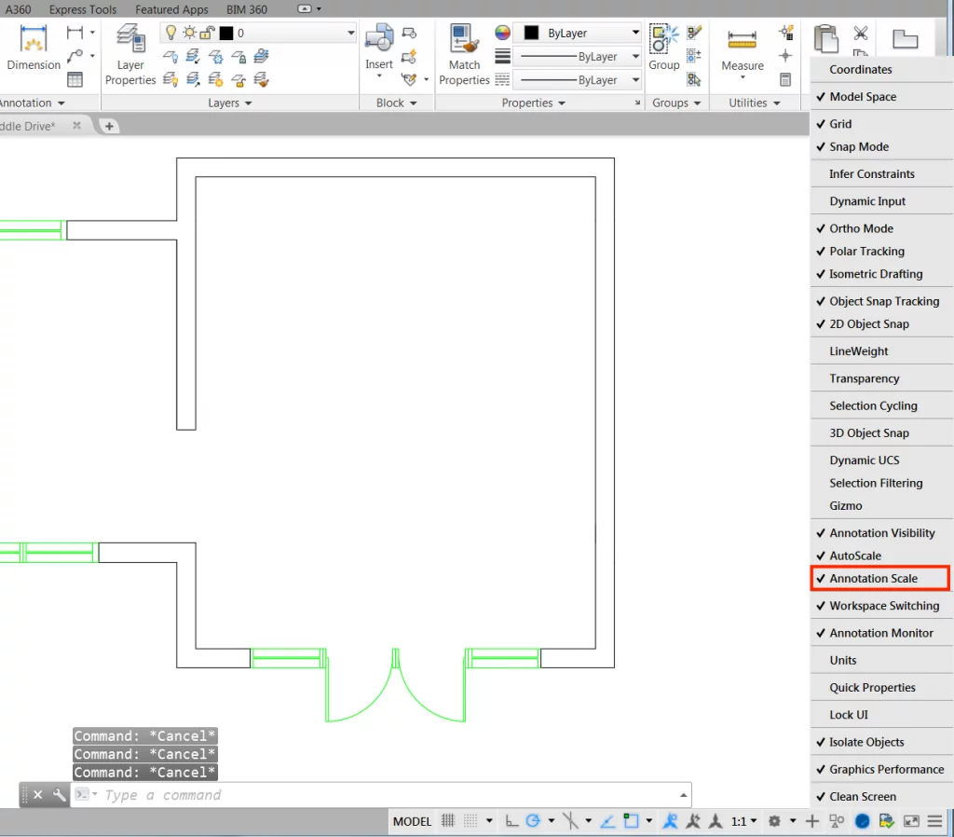Switch to the BIM 360 menu
Image resolution: width=954 pixels, height=837 pixels.
[246, 9]
